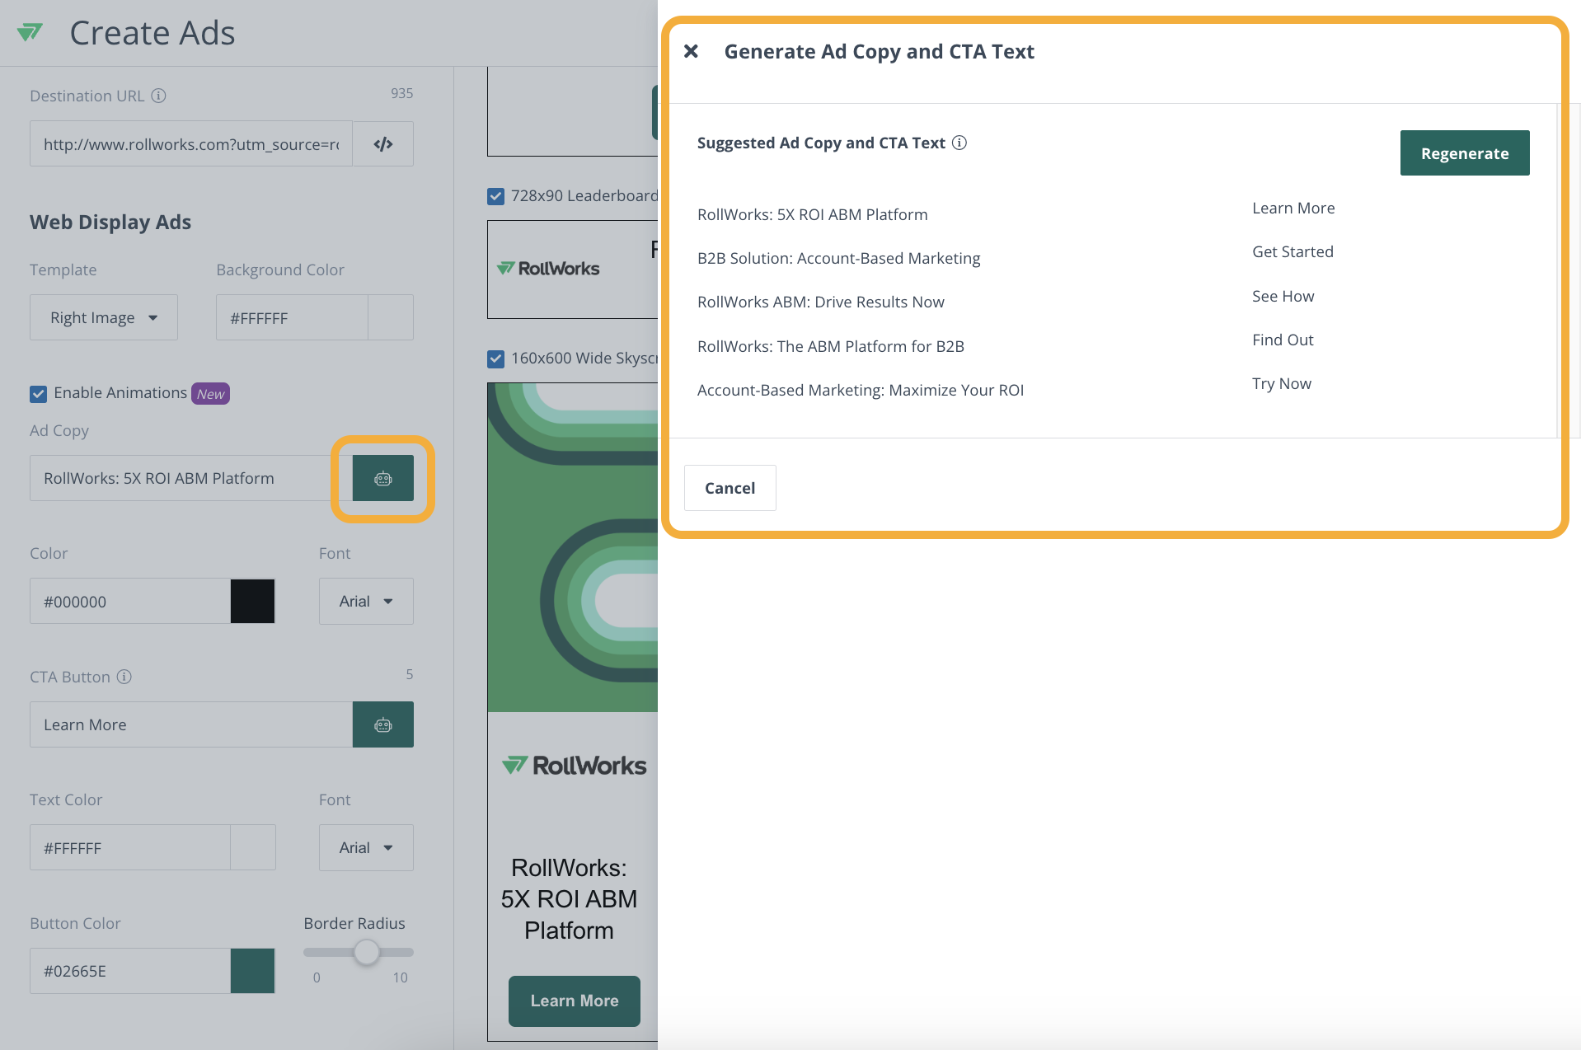Click the green button color swatch

(x=252, y=971)
